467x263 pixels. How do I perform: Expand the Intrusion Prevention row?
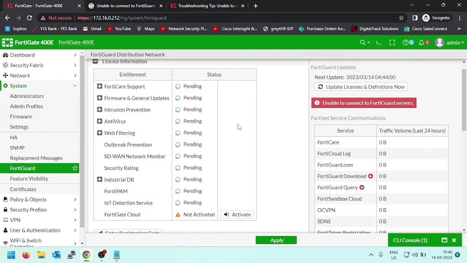(100, 110)
